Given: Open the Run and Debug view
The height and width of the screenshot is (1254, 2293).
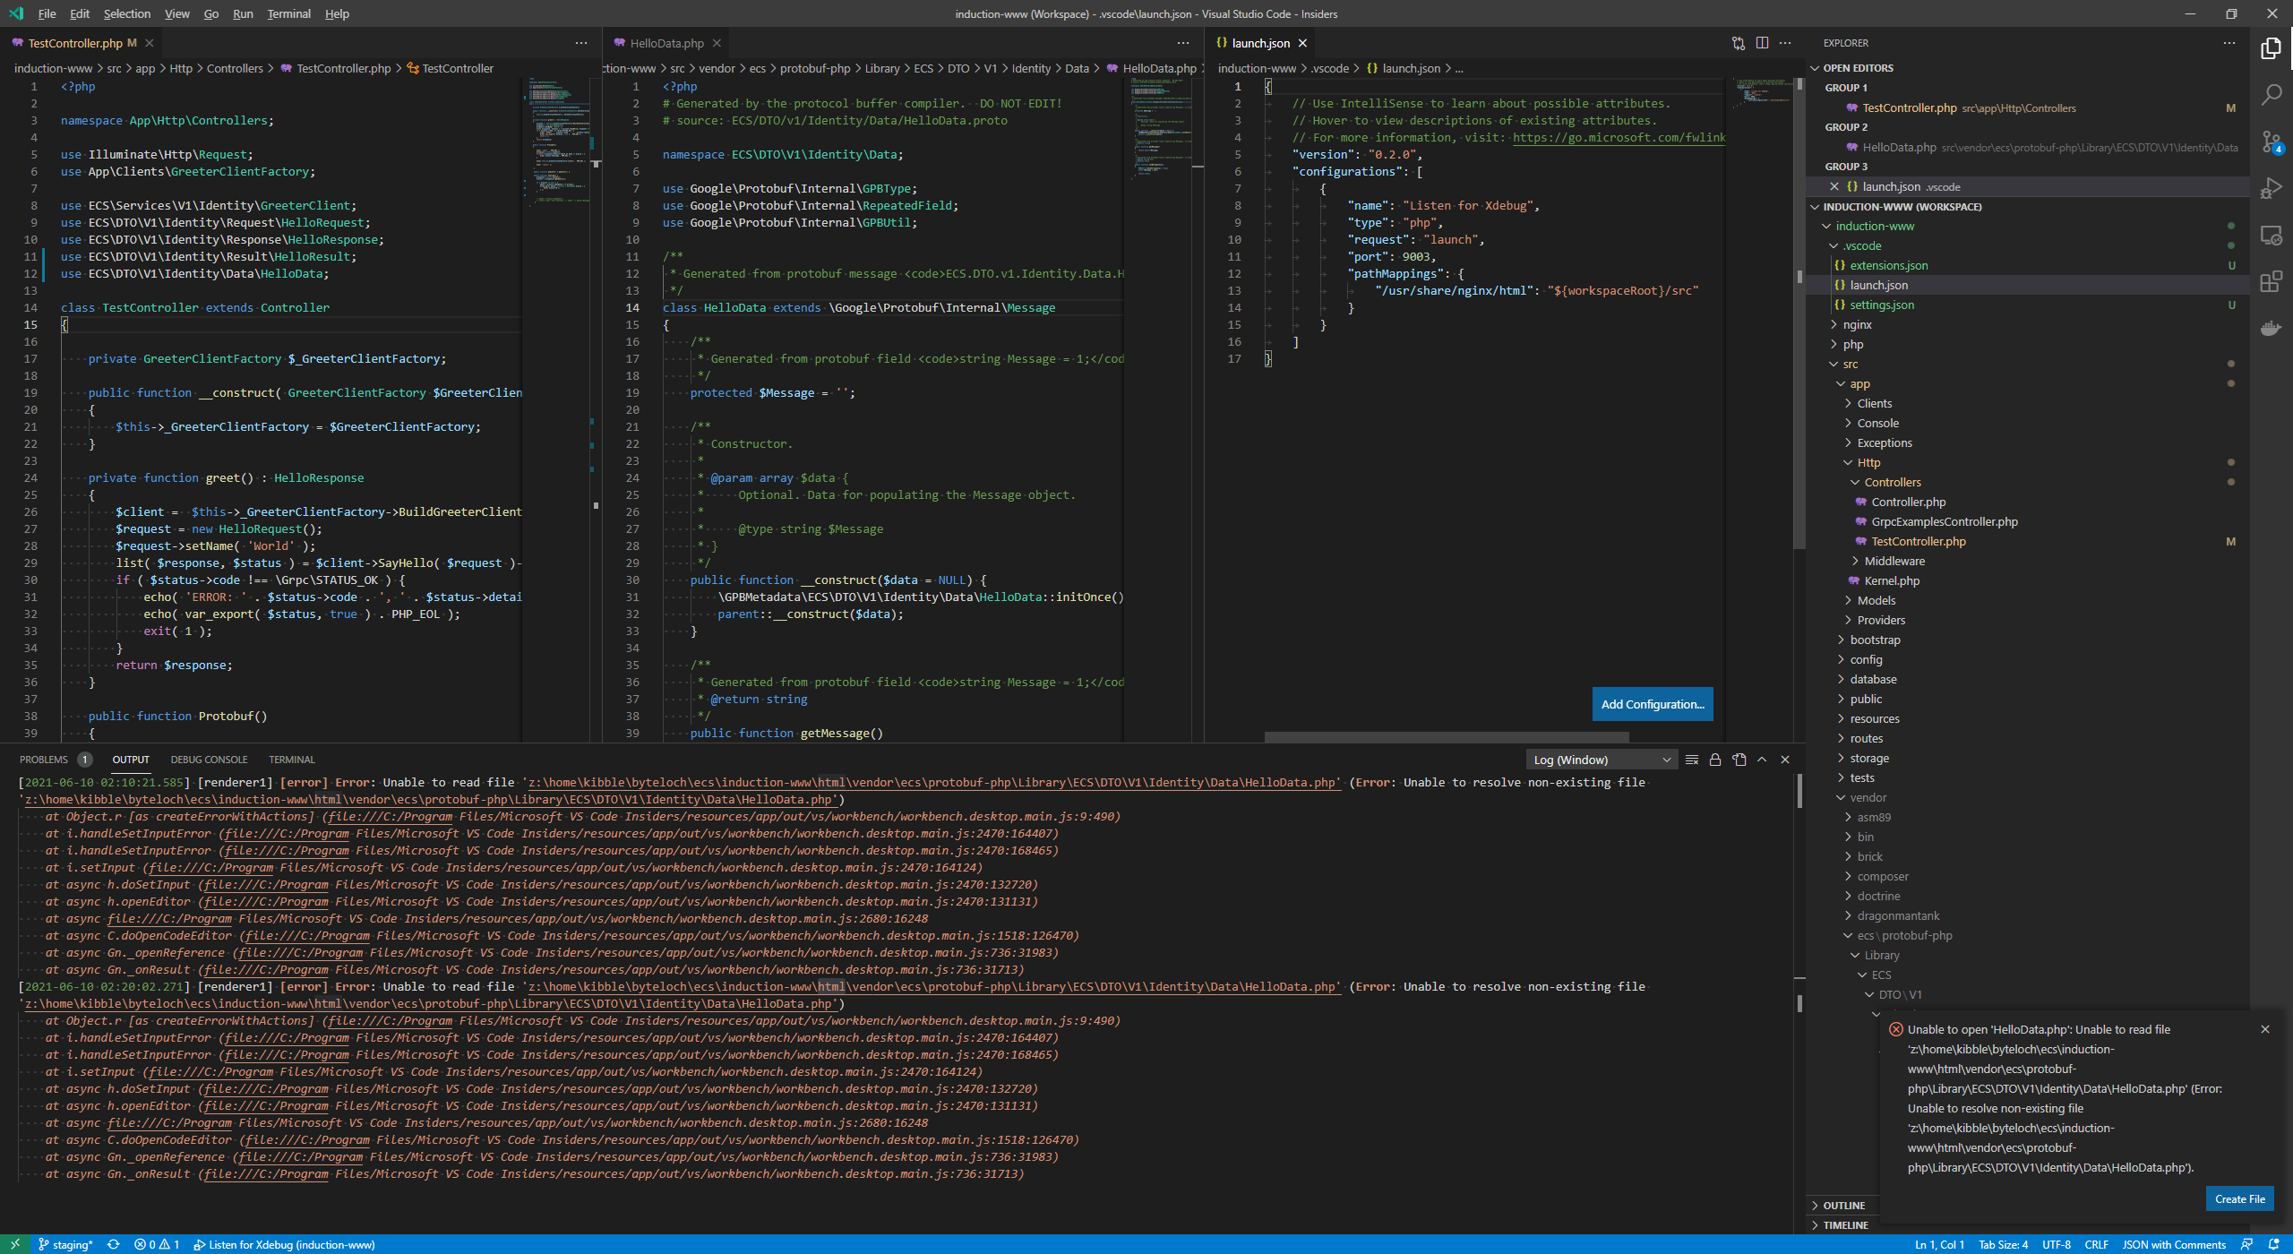Looking at the screenshot, I should tap(2272, 188).
